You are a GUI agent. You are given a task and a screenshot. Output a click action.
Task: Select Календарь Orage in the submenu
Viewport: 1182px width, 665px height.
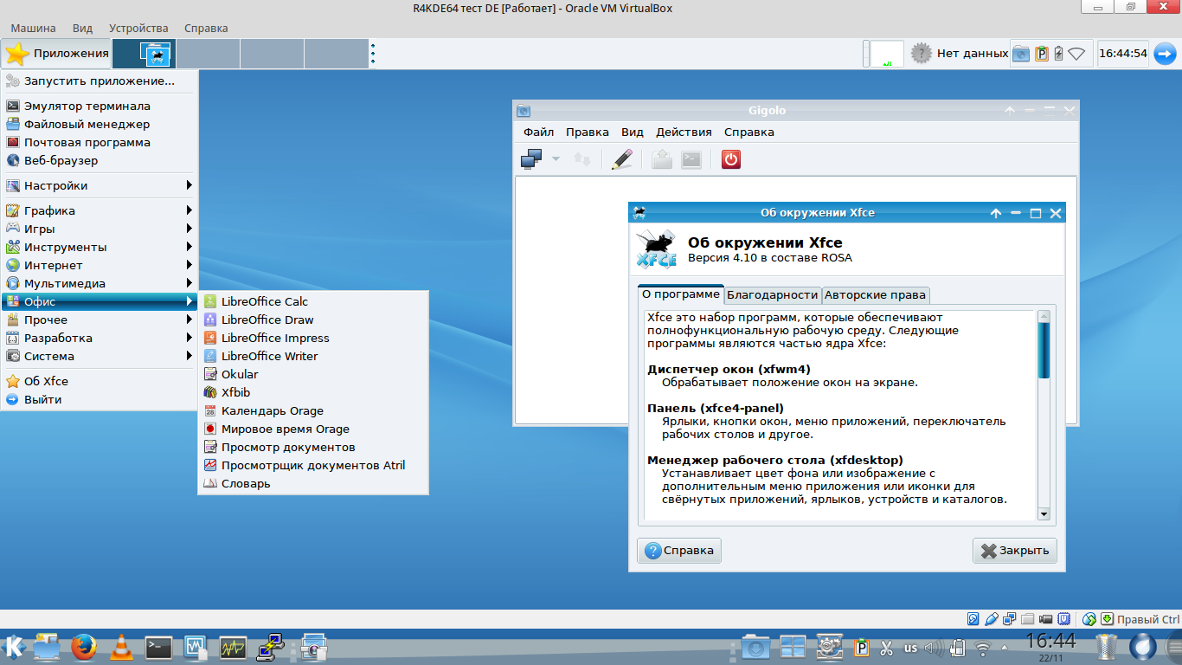tap(313, 410)
